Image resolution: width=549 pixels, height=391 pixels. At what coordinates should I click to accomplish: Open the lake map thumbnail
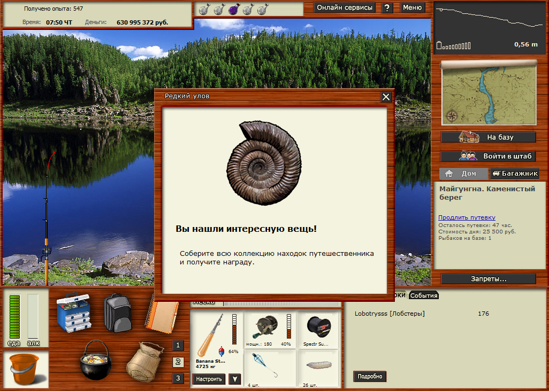(489, 93)
